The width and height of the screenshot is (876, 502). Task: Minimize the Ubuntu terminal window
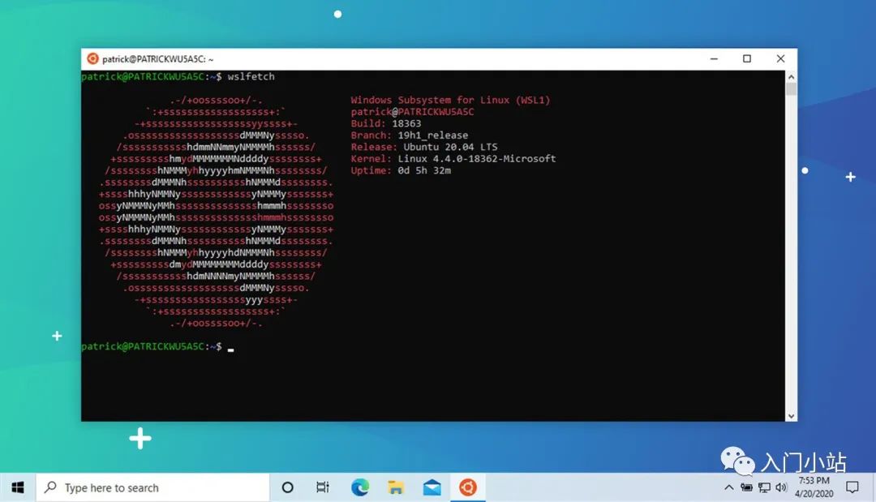714,58
